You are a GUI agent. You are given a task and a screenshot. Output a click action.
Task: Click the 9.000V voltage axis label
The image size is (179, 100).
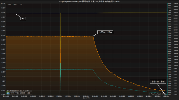tap(3, 12)
